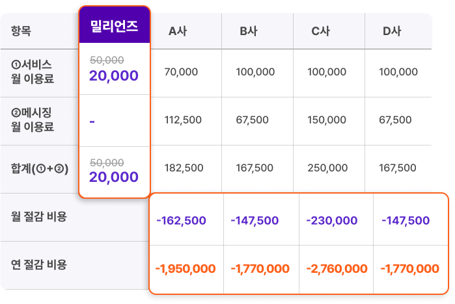The height and width of the screenshot is (304, 455).
Task: Select the A사 column header
Action: tap(177, 31)
